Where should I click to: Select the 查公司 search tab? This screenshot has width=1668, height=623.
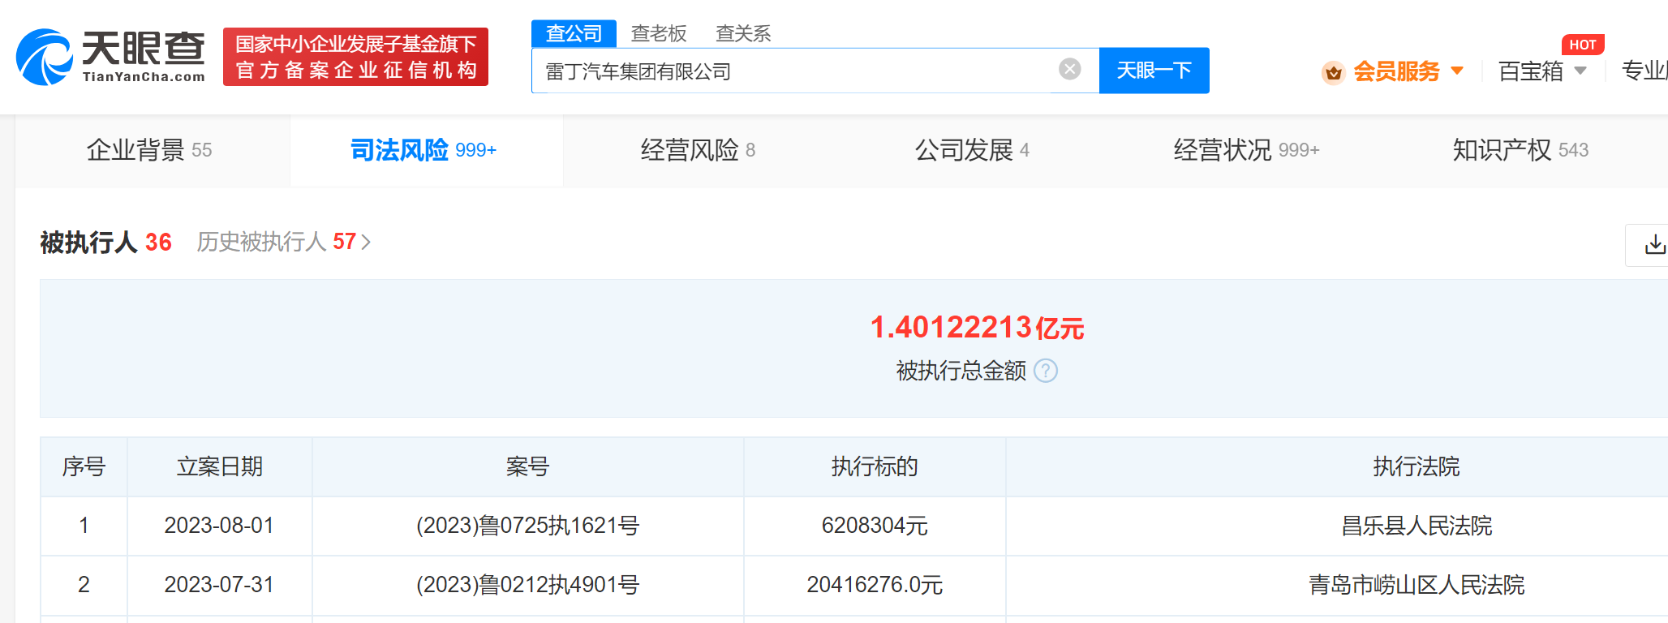(574, 33)
